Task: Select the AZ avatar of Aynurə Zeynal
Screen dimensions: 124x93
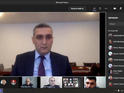Action: pyautogui.click(x=110, y=54)
